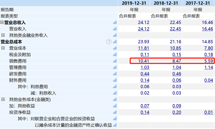
Task: Open chart icon for 销售费用 row
Action: (115, 61)
